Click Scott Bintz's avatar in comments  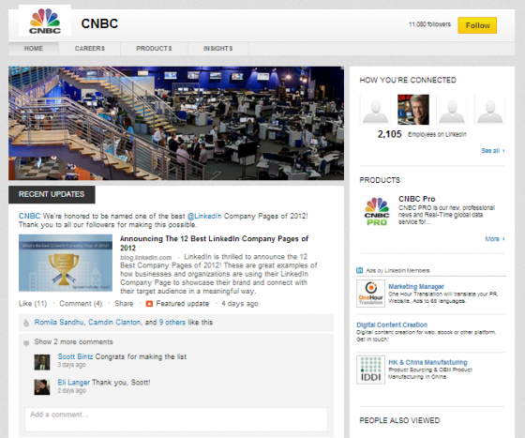click(x=42, y=362)
